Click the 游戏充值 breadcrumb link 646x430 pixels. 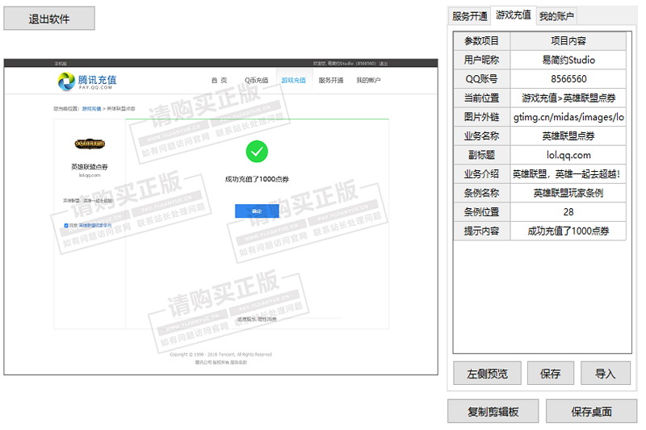[91, 108]
